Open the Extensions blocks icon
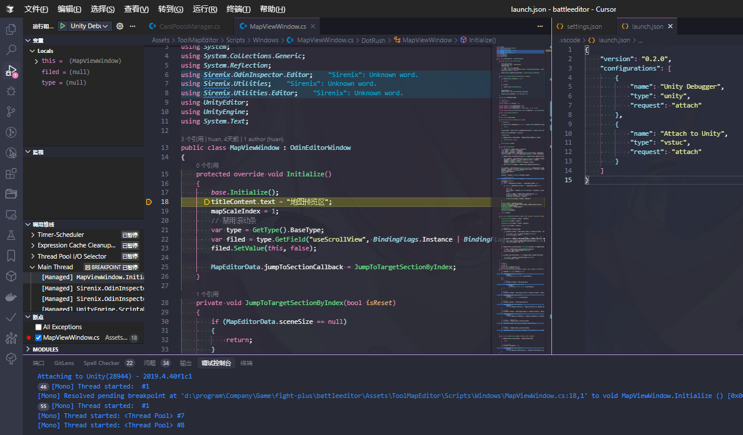Screen dimensions: 743x435 click(11, 173)
